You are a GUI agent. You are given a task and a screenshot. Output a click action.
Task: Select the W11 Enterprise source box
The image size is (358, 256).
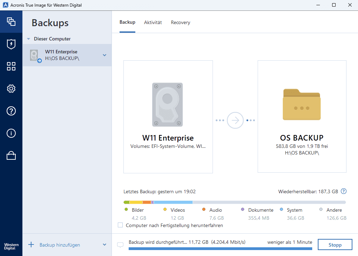[x=168, y=117]
